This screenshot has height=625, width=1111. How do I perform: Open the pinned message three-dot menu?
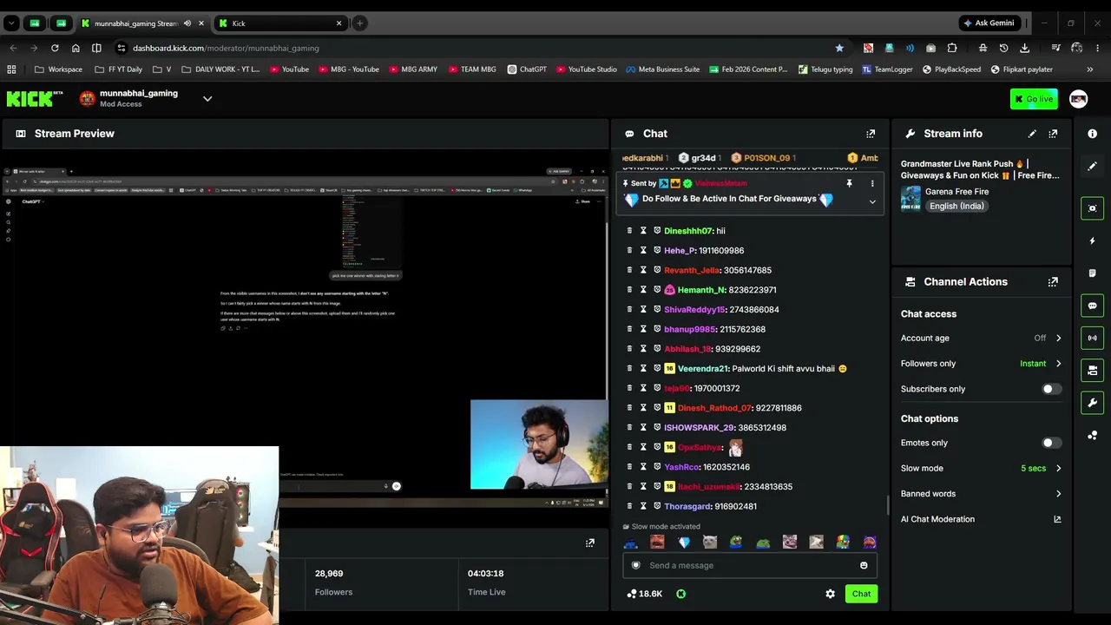click(872, 183)
